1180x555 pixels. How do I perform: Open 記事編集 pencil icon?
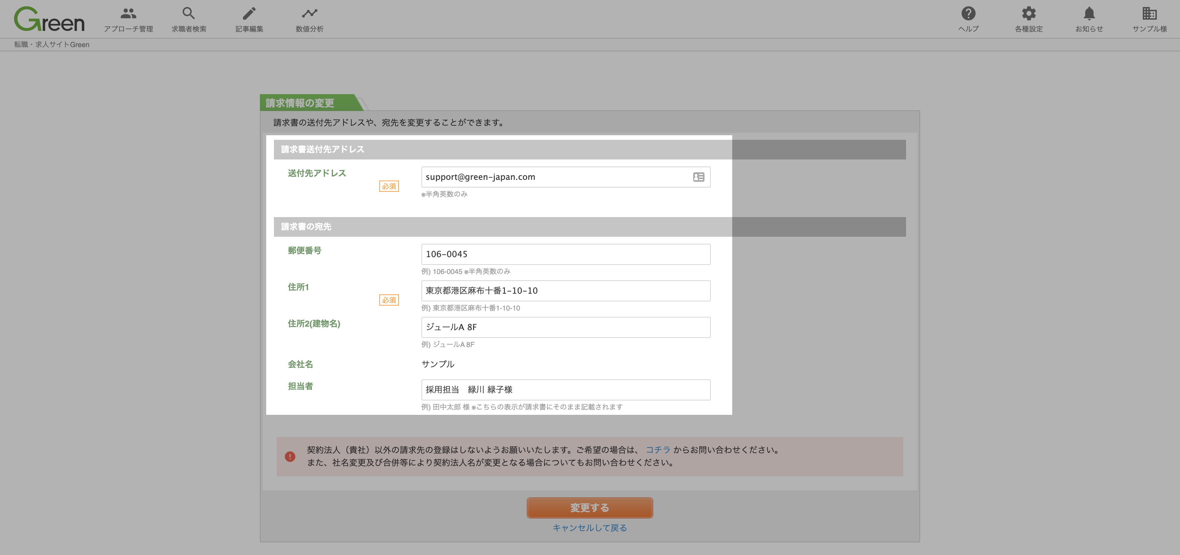[x=249, y=13]
